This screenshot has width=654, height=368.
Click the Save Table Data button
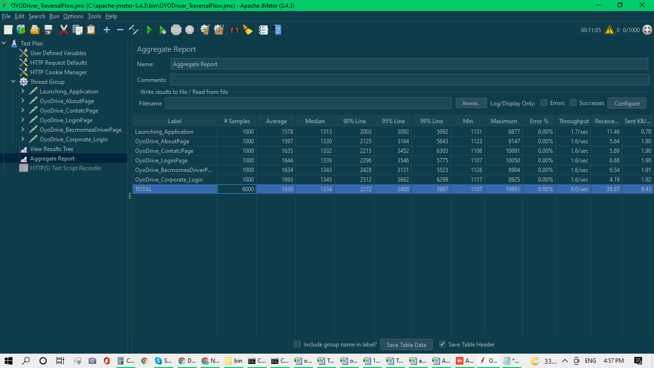(406, 345)
